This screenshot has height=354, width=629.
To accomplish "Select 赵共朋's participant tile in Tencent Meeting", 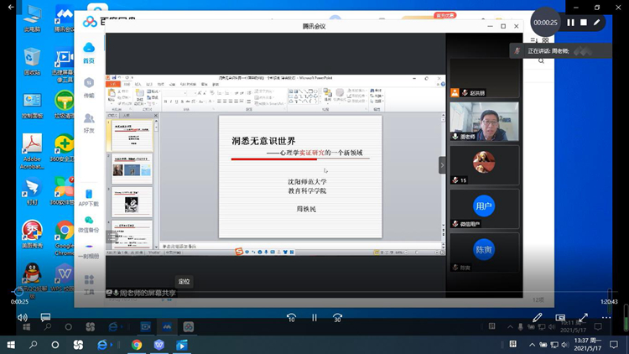I will (x=484, y=78).
